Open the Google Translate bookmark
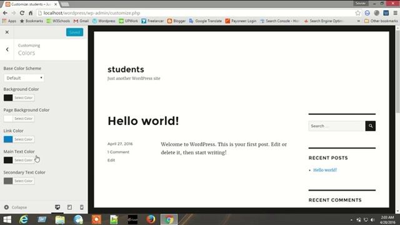The height and width of the screenshot is (225, 400). 206,21
